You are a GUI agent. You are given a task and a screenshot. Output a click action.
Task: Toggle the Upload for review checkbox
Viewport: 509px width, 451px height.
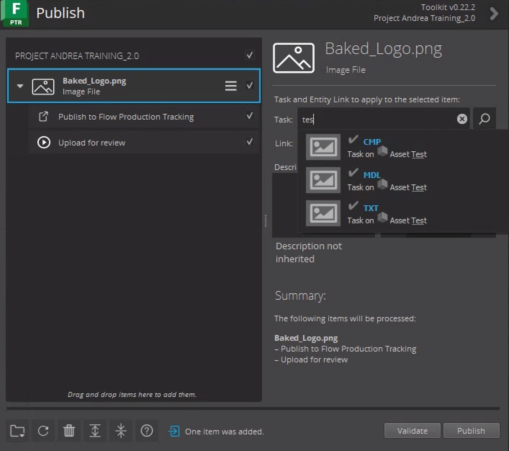[x=249, y=142]
